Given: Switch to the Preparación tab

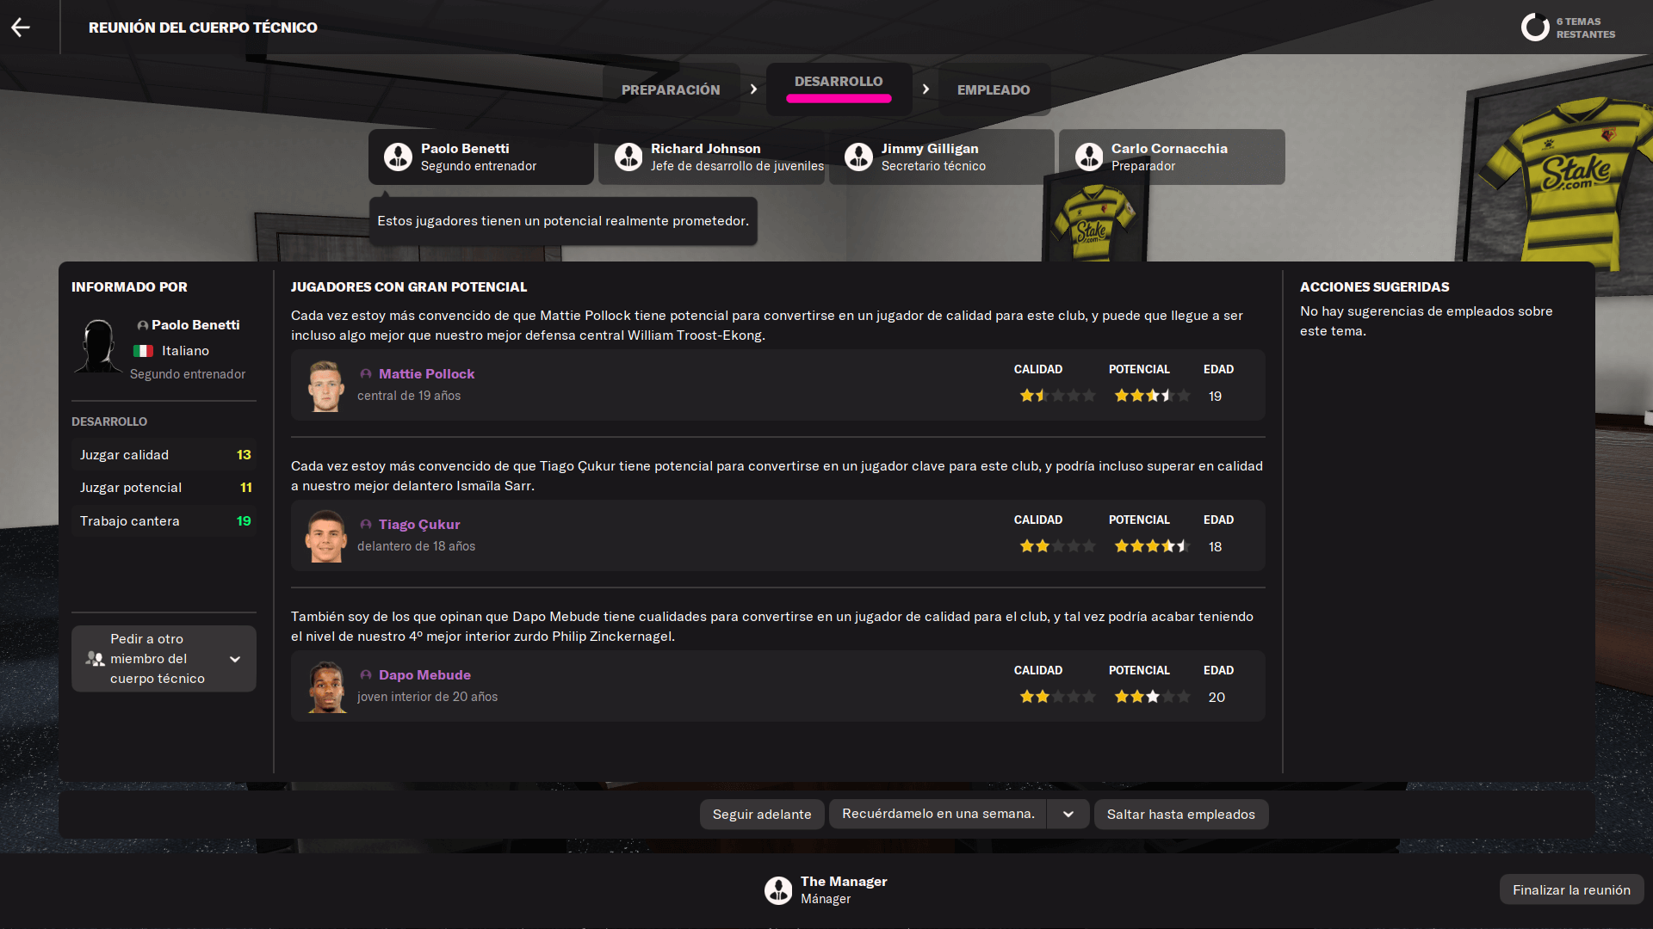Looking at the screenshot, I should click(671, 89).
